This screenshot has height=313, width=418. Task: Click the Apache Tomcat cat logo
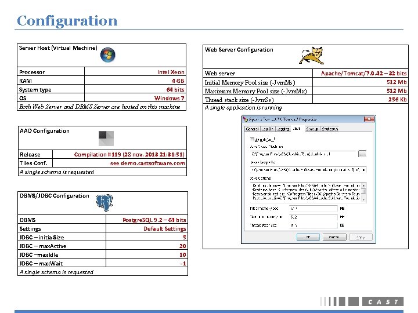click(312, 56)
